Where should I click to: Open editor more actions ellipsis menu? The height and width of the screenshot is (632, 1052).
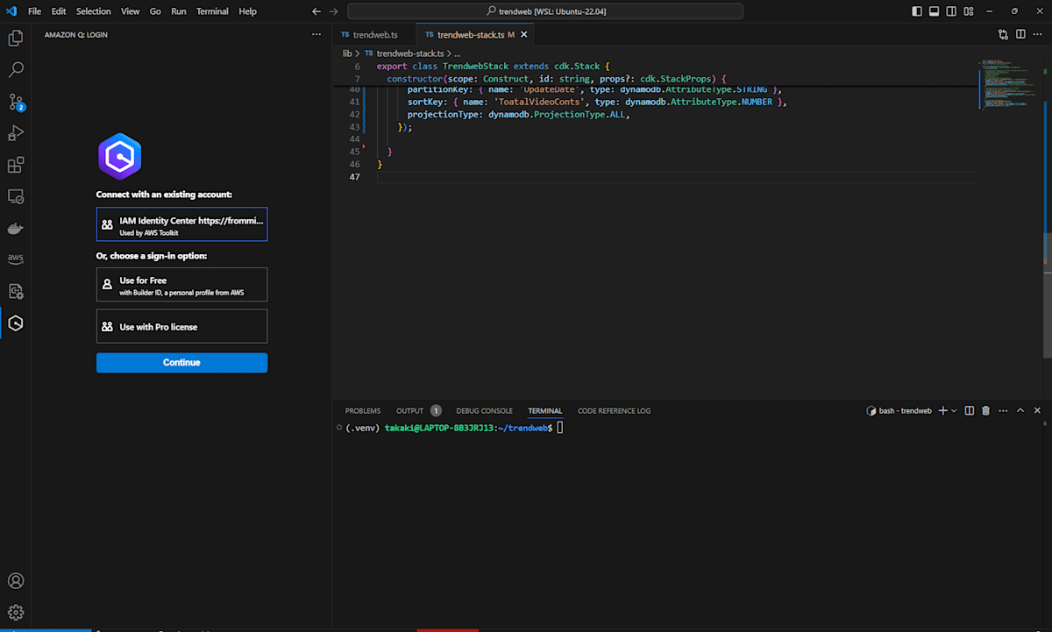click(x=1039, y=34)
